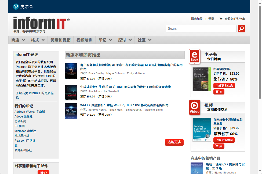Screen dimensions: 262x174
Task: Open Addison-Wesley 专业版 imprint link
Action: 30,112
